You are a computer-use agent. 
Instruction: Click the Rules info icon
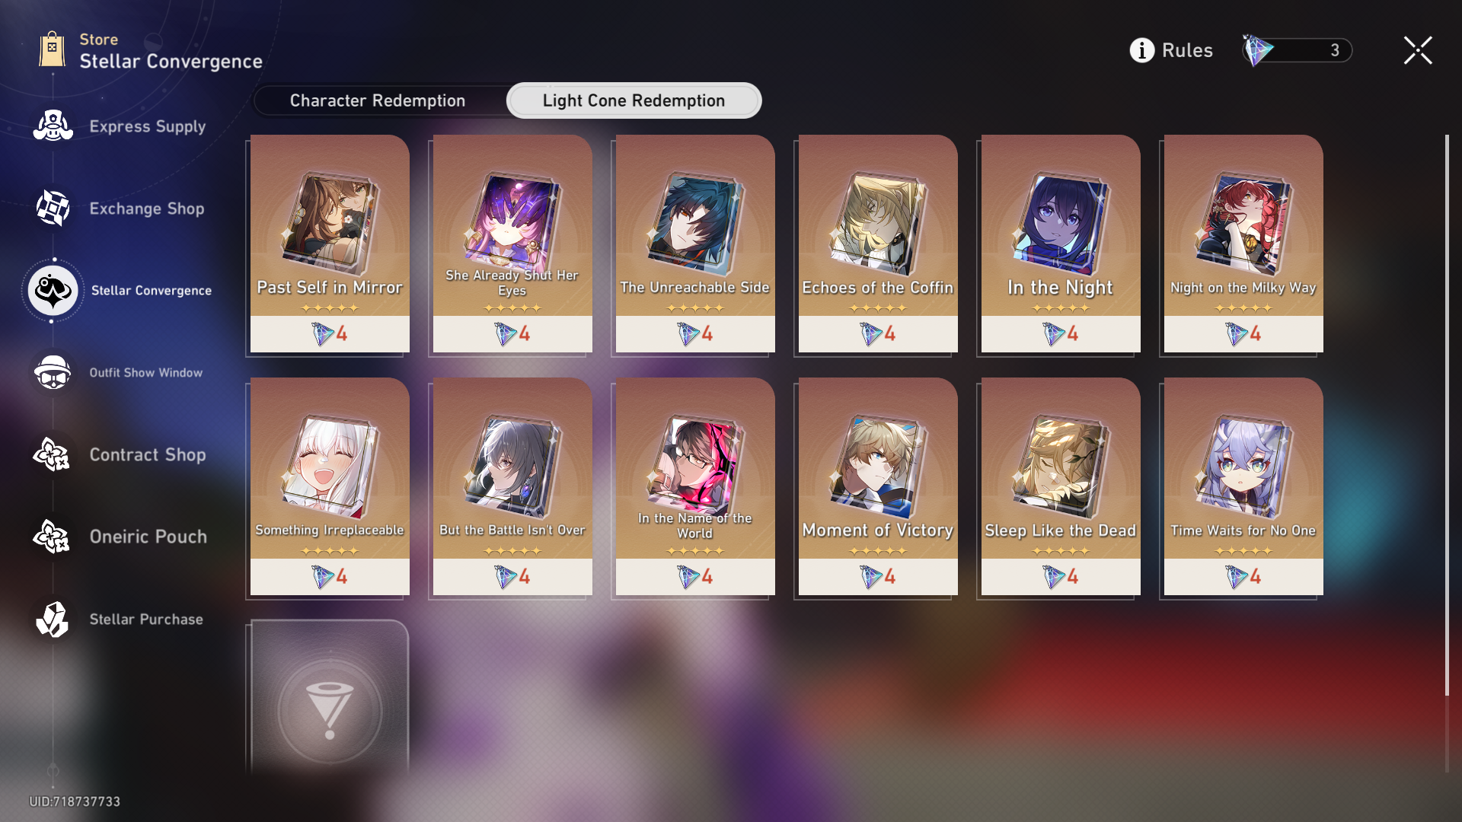click(1141, 50)
